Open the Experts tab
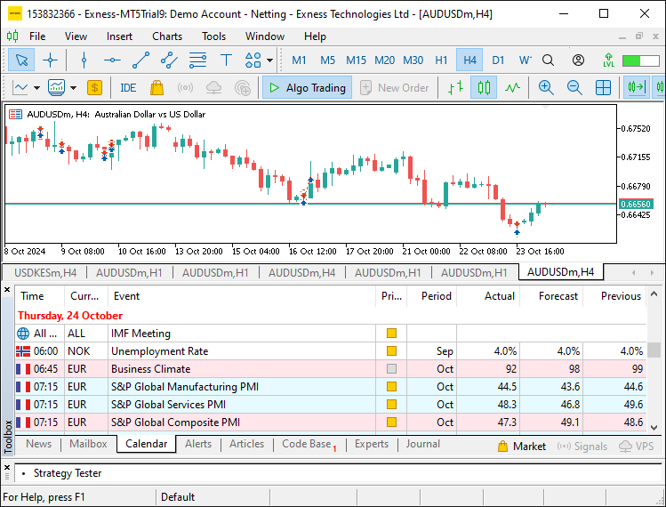The height and width of the screenshot is (507, 666). click(x=372, y=444)
